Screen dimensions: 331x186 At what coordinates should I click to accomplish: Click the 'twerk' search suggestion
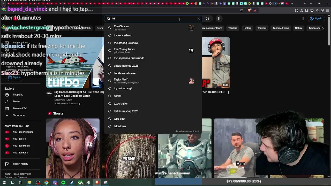(x=153, y=96)
